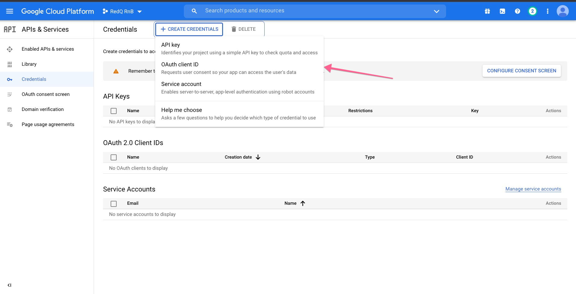576x294 pixels.
Task: Open the three-dot settings menu
Action: click(x=547, y=11)
